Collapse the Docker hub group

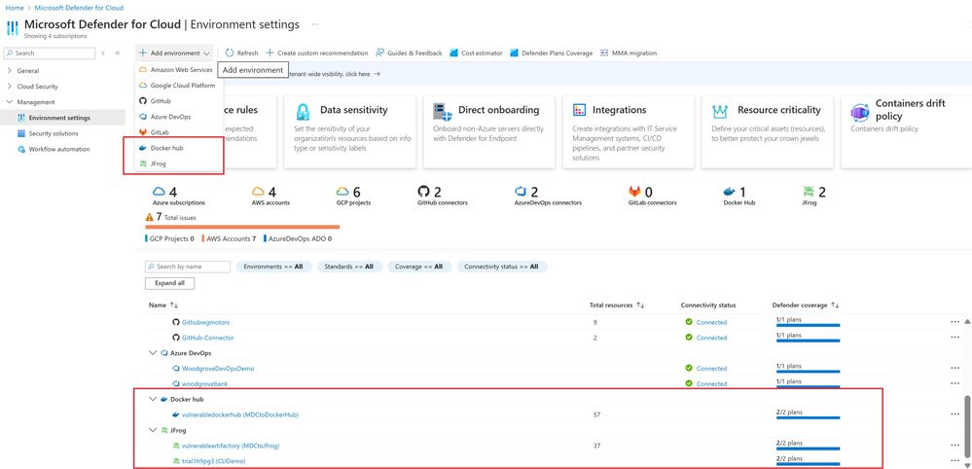point(153,399)
